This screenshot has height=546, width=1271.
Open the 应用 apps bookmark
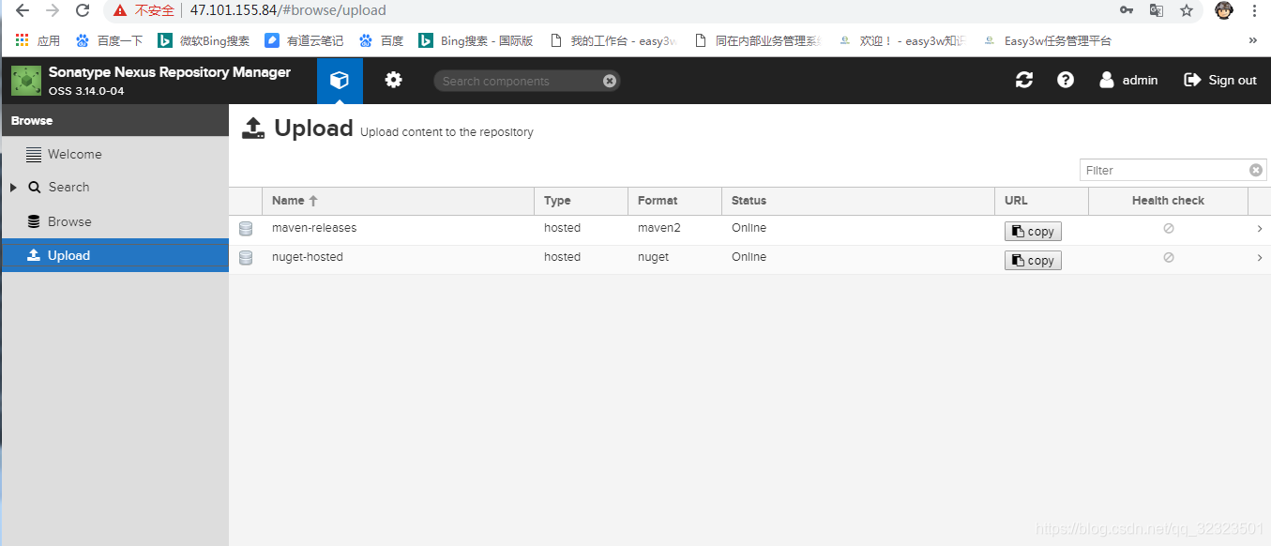coord(38,40)
